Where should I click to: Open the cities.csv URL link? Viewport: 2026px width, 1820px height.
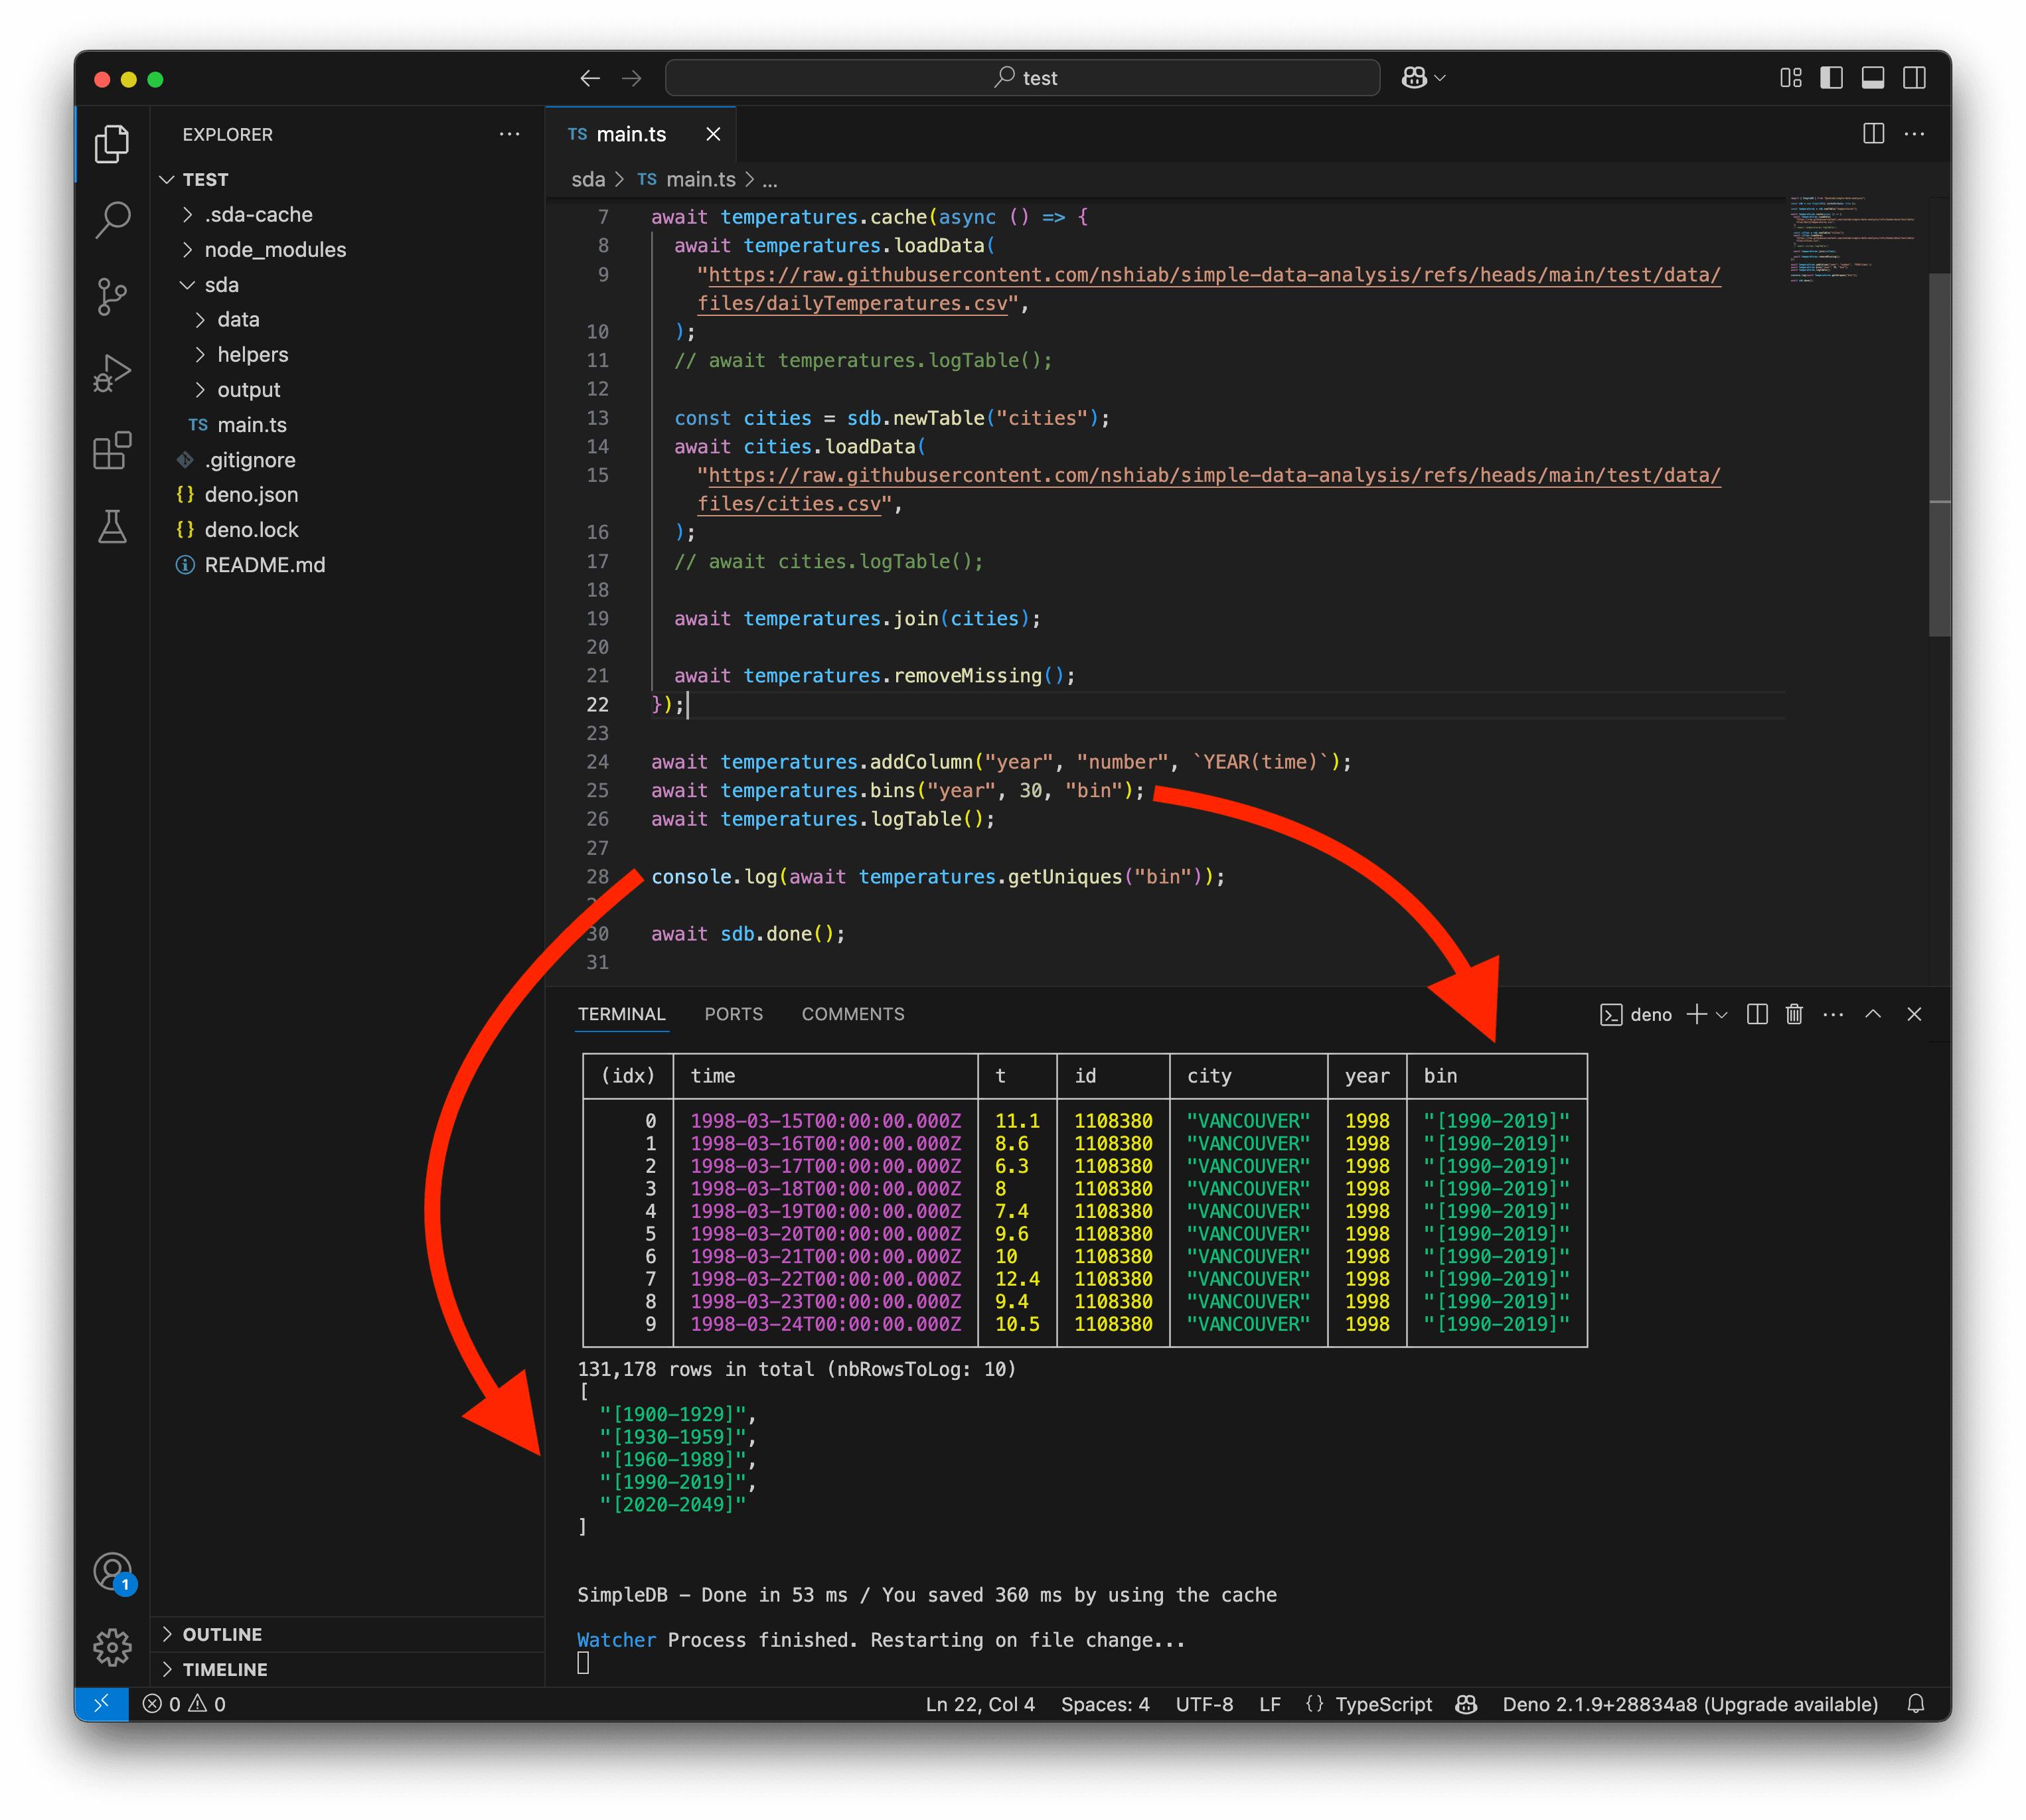click(x=1209, y=490)
